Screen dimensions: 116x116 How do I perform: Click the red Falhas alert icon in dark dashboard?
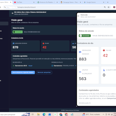[x=43, y=43]
